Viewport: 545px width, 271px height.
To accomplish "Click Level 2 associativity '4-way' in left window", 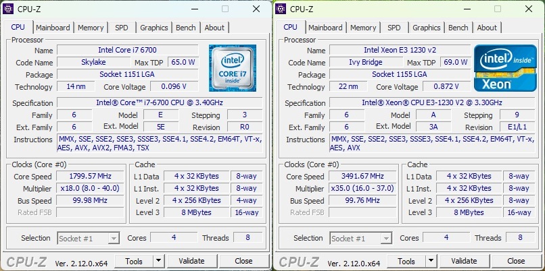I will (246, 200).
